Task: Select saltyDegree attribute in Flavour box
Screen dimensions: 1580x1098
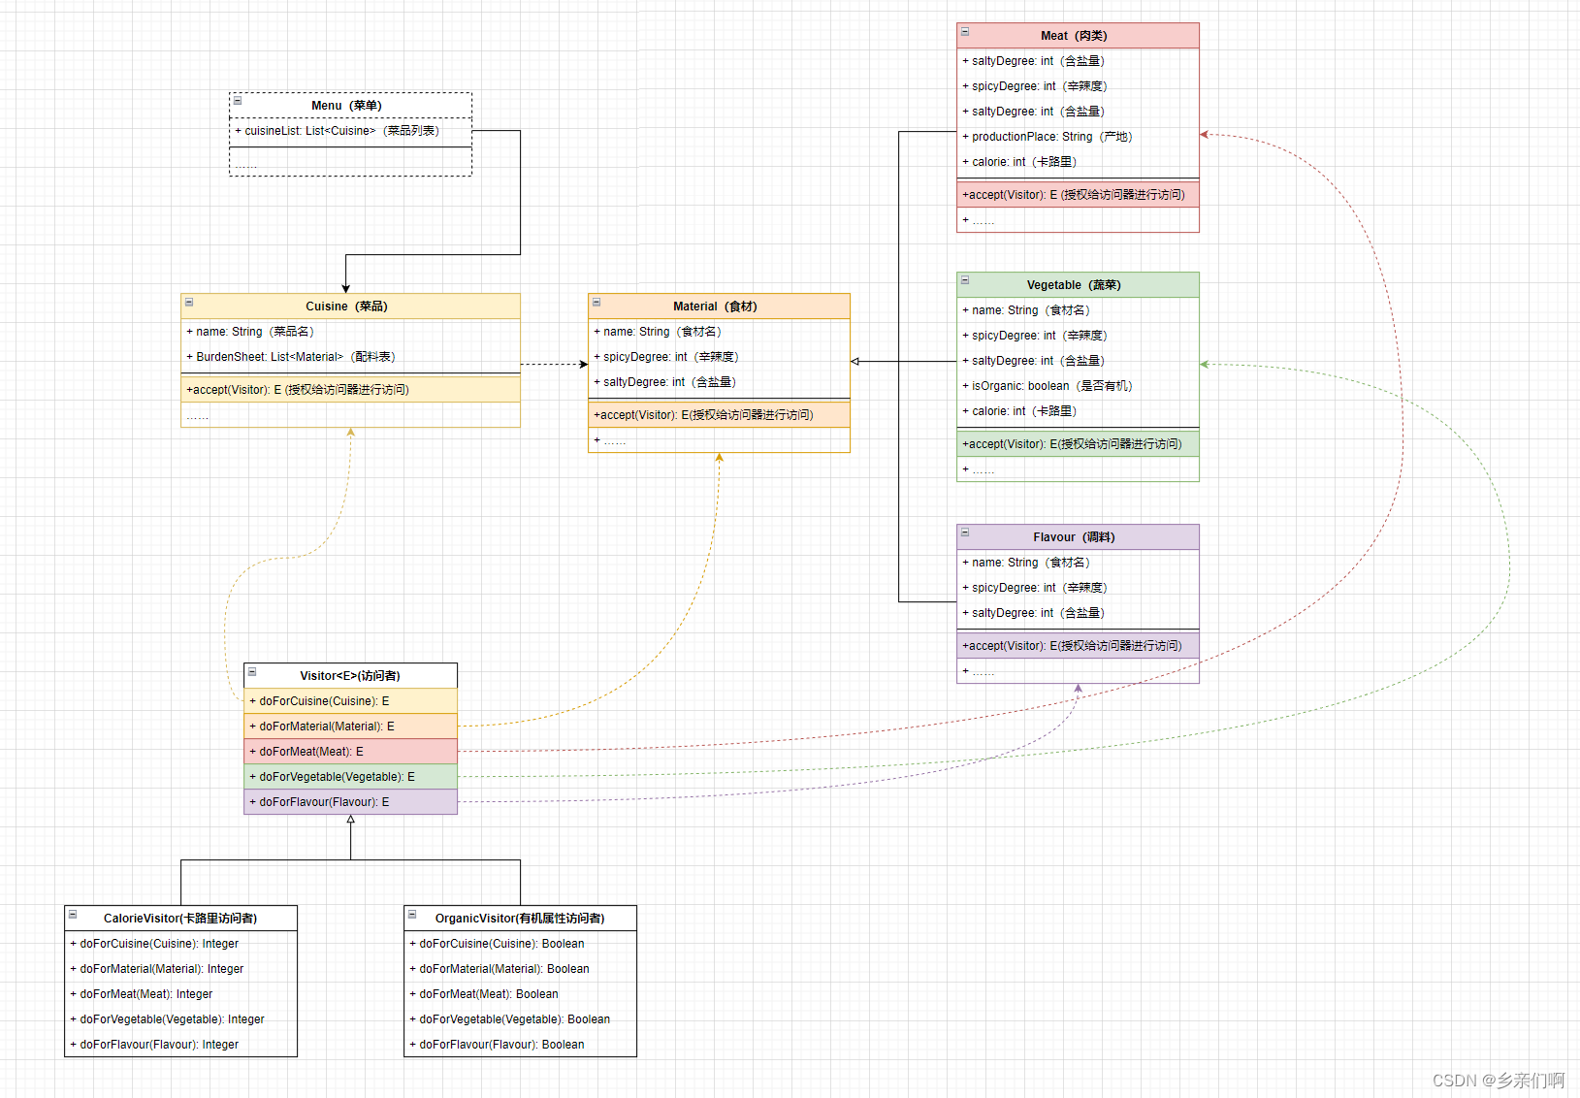Action: [1079, 613]
